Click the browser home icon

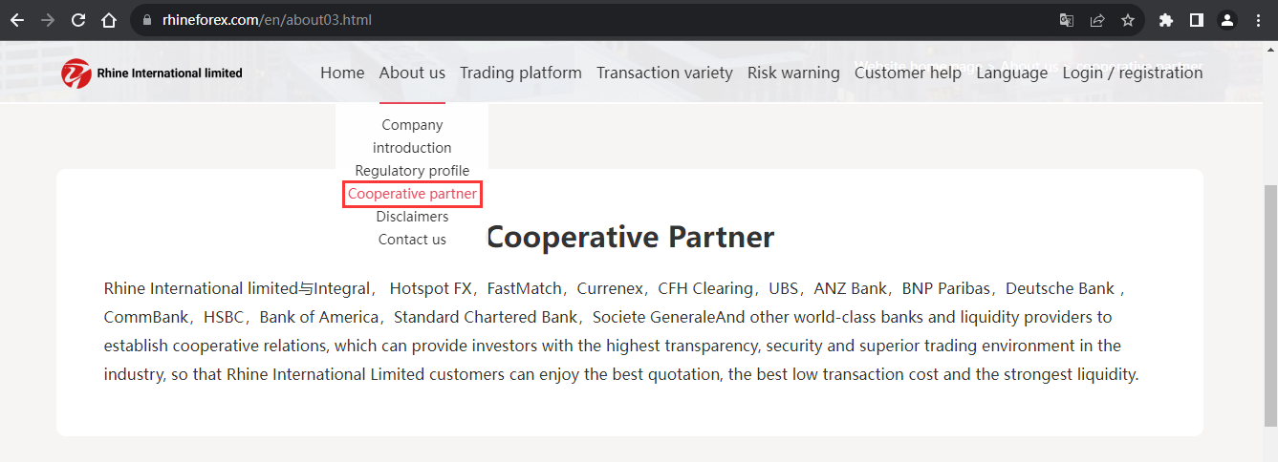click(109, 20)
